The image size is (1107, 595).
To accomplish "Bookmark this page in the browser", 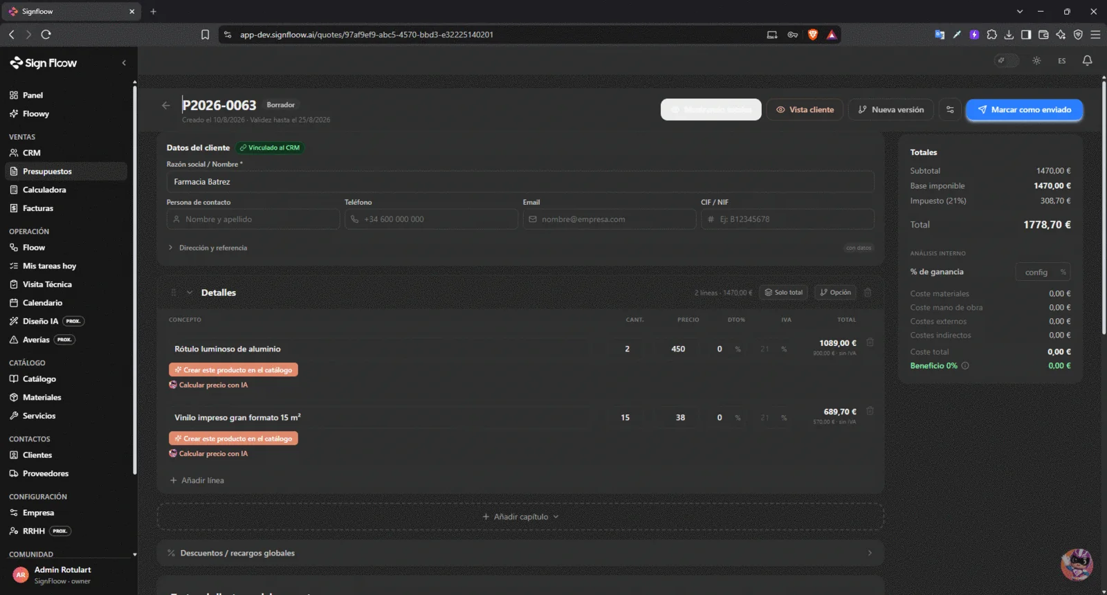I will [205, 35].
